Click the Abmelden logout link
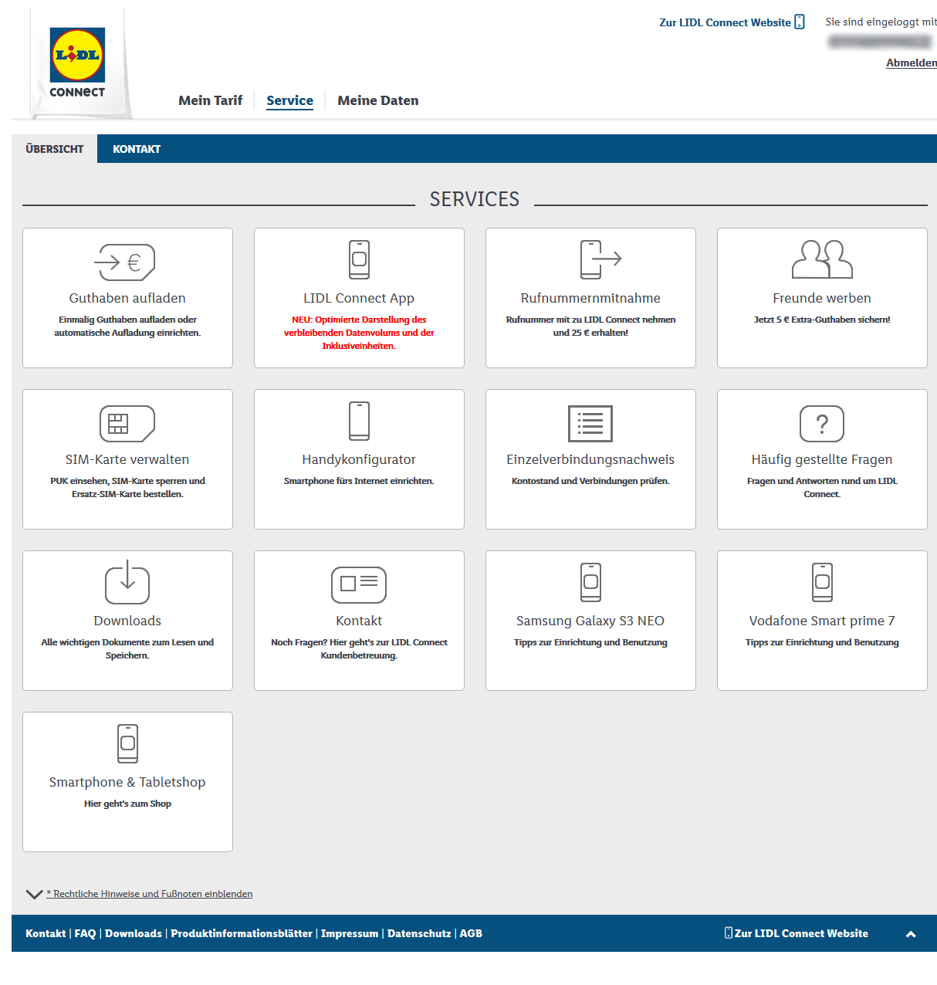This screenshot has width=937, height=985. tap(912, 63)
